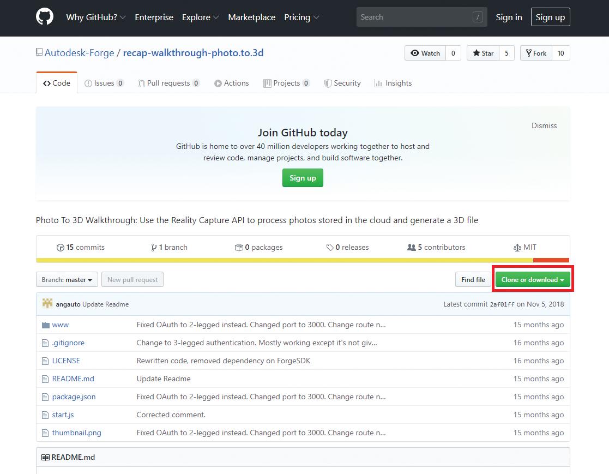Click the language breakdown color bar
This screenshot has height=474, width=609.
tap(303, 260)
